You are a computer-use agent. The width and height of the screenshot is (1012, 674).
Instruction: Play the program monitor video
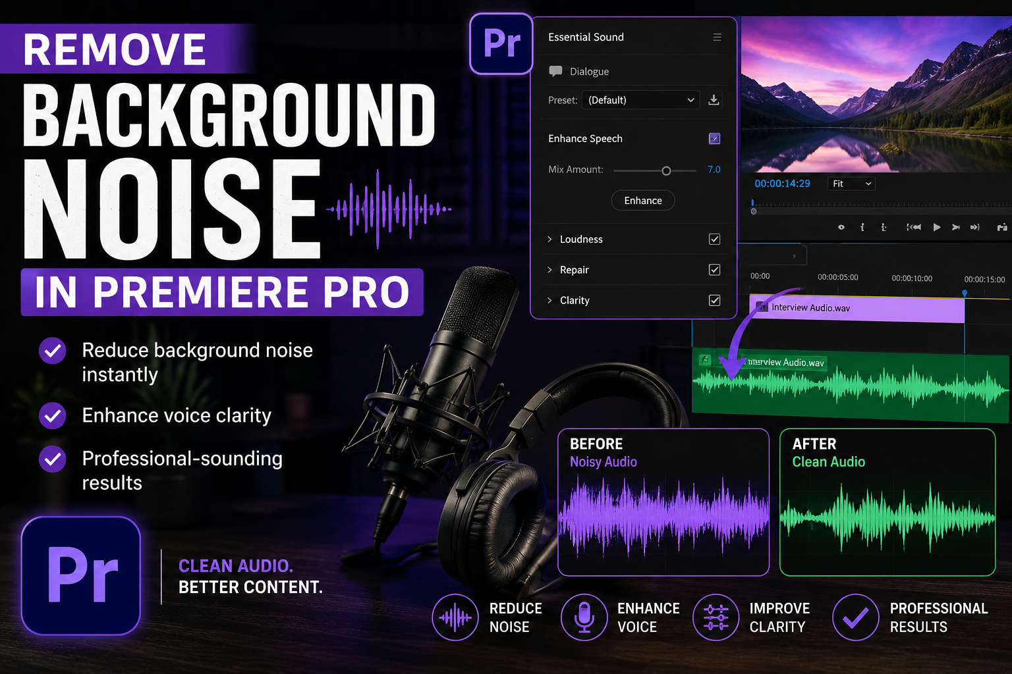click(x=936, y=227)
